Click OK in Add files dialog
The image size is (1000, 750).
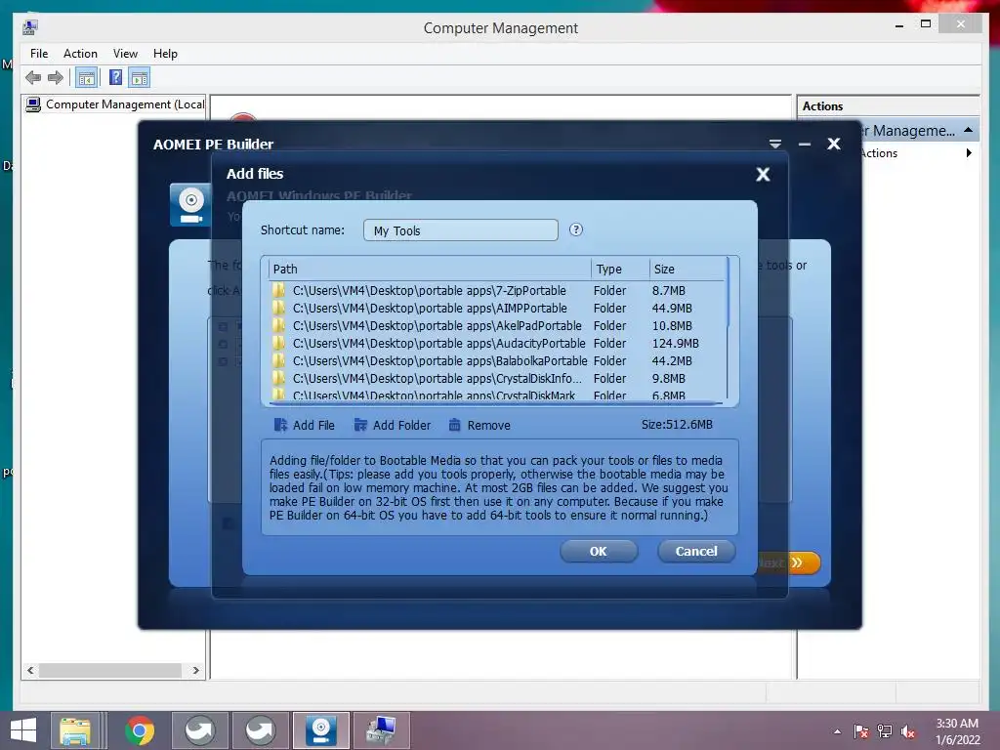(599, 551)
